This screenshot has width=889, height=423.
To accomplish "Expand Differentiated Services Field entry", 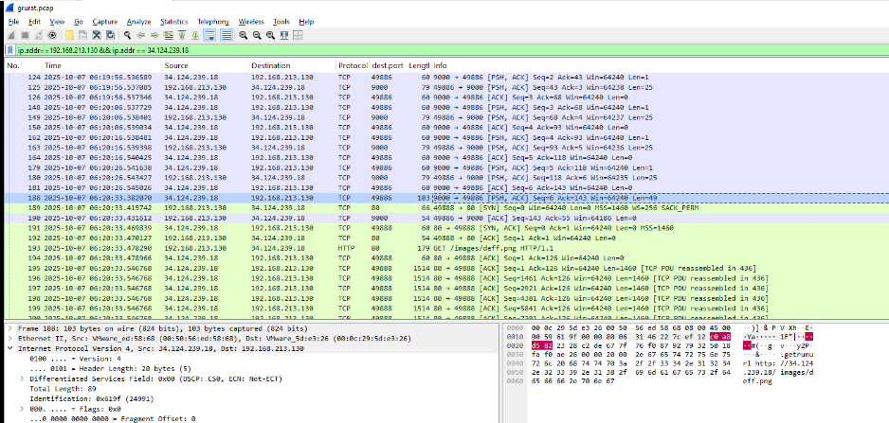I will (19, 379).
